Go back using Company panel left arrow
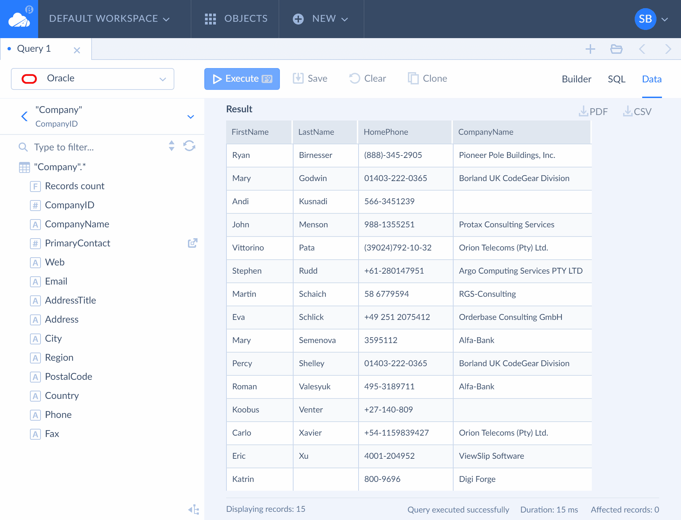This screenshot has width=681, height=520. (x=24, y=116)
